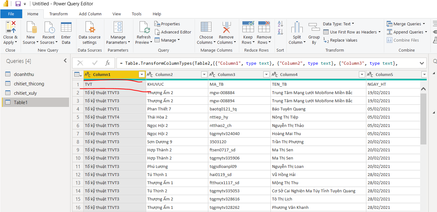Click the vertical scrollbar of the data grid
Image resolution: width=437 pixels, height=212 pixels.
[423, 119]
